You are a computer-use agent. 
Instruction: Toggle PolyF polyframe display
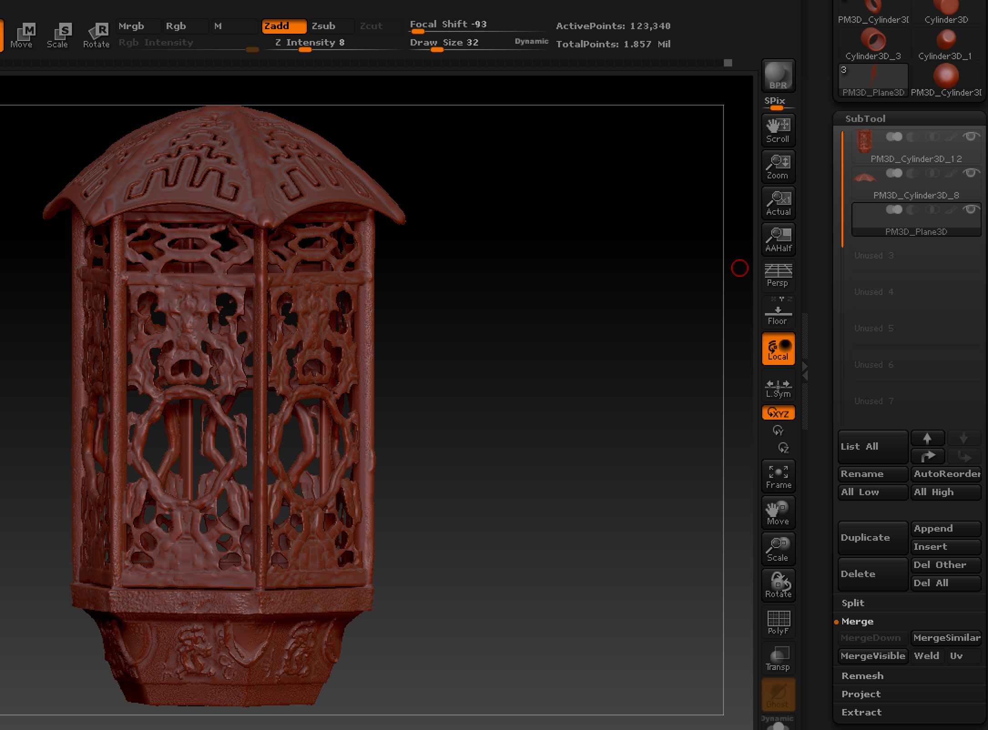click(778, 622)
